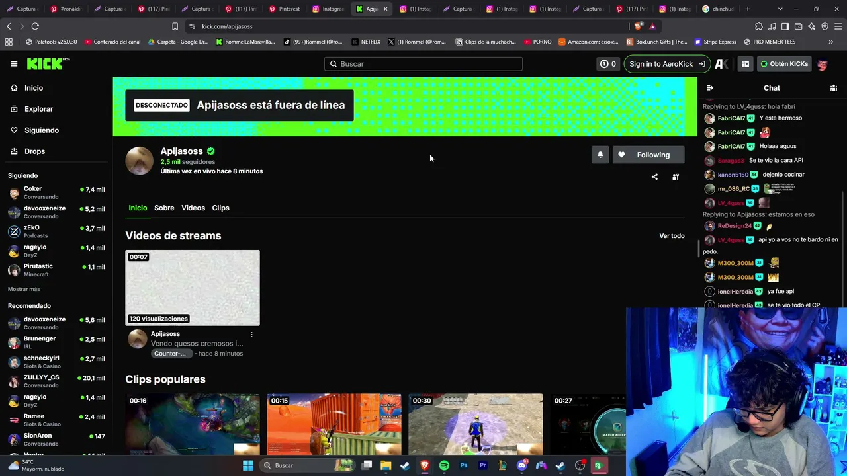847x476 pixels.
Task: Open the Kick store icon next to Obtén KICKs
Action: coord(745,64)
